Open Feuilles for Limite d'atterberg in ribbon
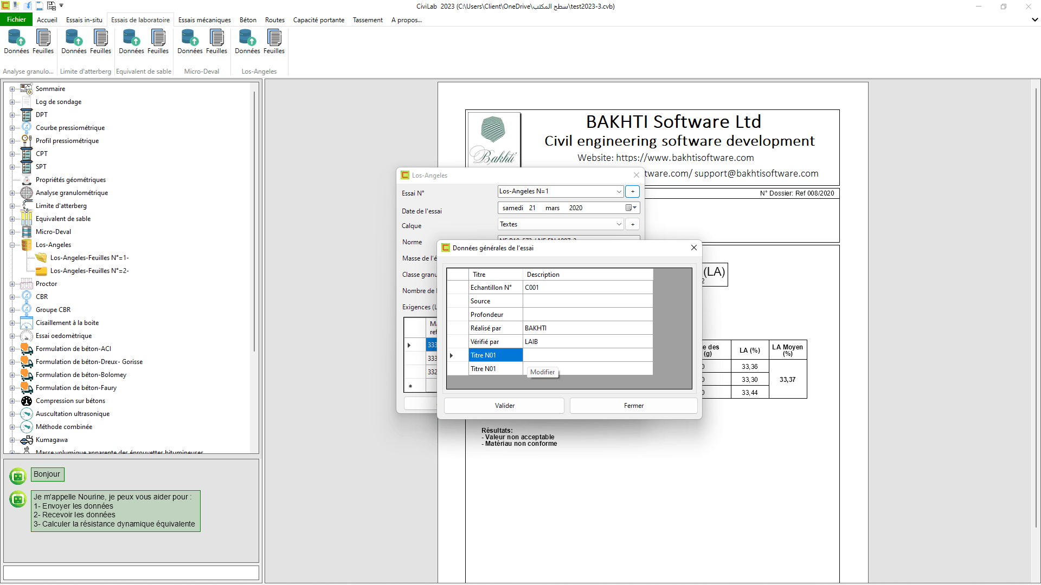 [x=101, y=42]
